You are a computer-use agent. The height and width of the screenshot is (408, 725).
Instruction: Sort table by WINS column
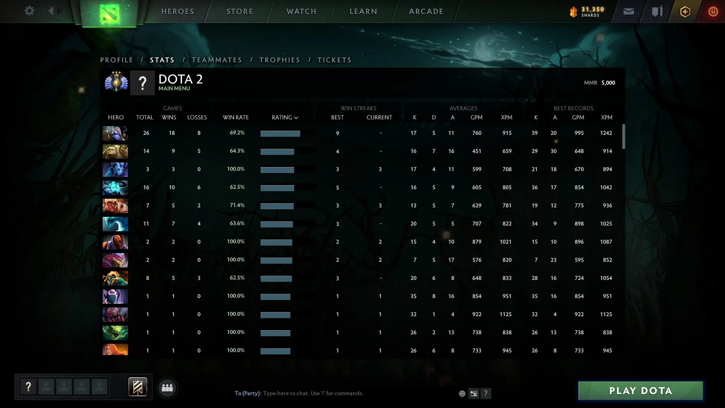pyautogui.click(x=169, y=117)
